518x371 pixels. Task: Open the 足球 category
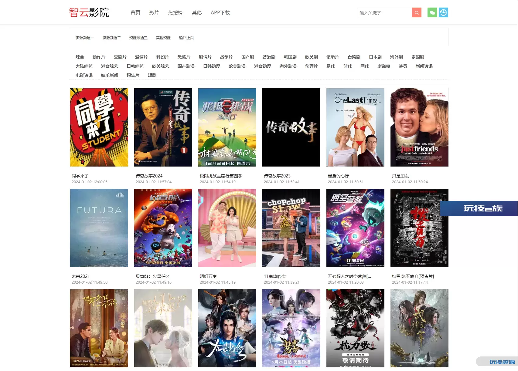pos(331,66)
